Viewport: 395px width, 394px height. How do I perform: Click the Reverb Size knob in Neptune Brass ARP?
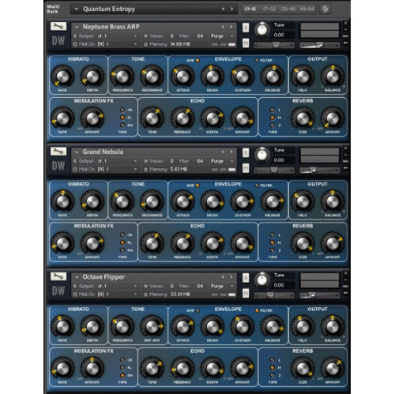[x=303, y=118]
